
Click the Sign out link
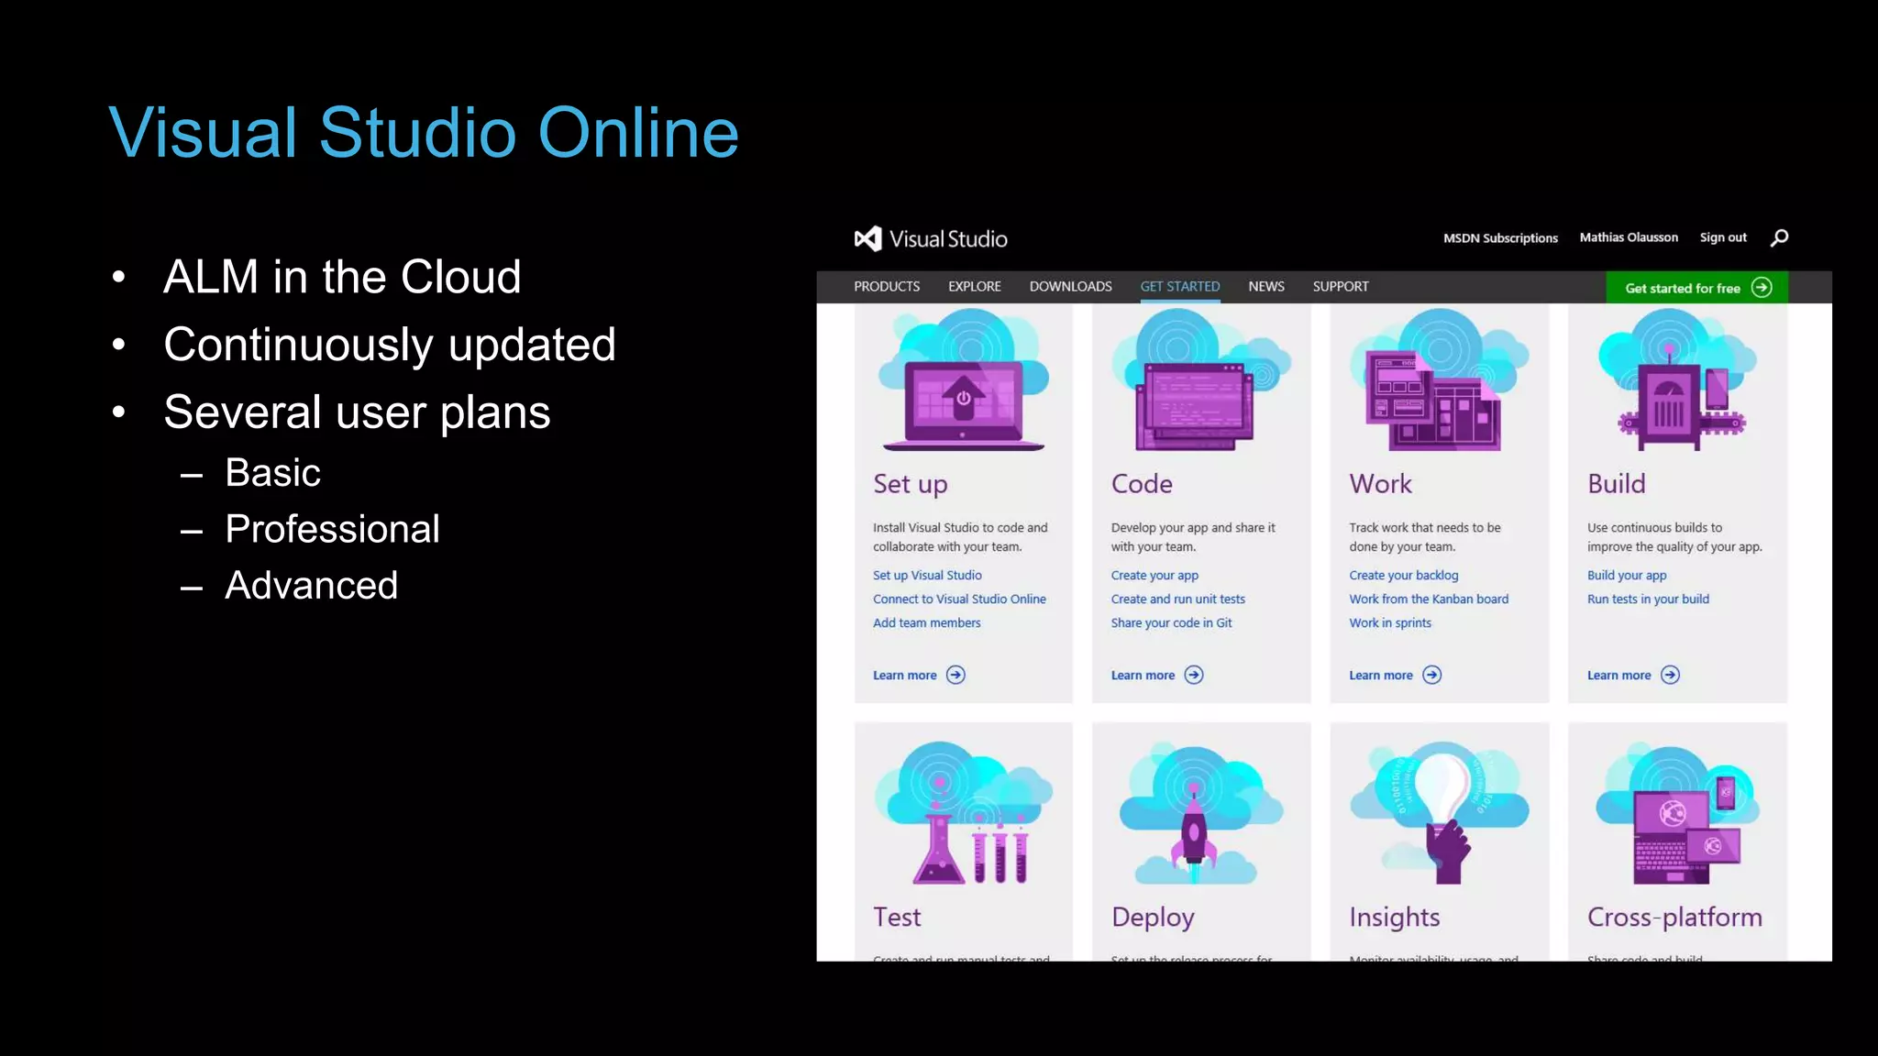[1723, 237]
